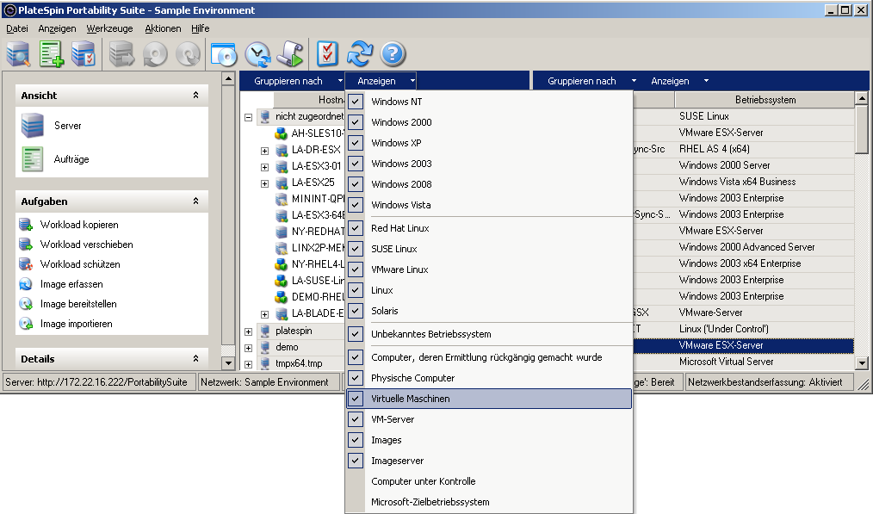Screen dimensions: 873x514
Task: Click the blue refresh arrows toolbar icon
Action: tap(360, 54)
